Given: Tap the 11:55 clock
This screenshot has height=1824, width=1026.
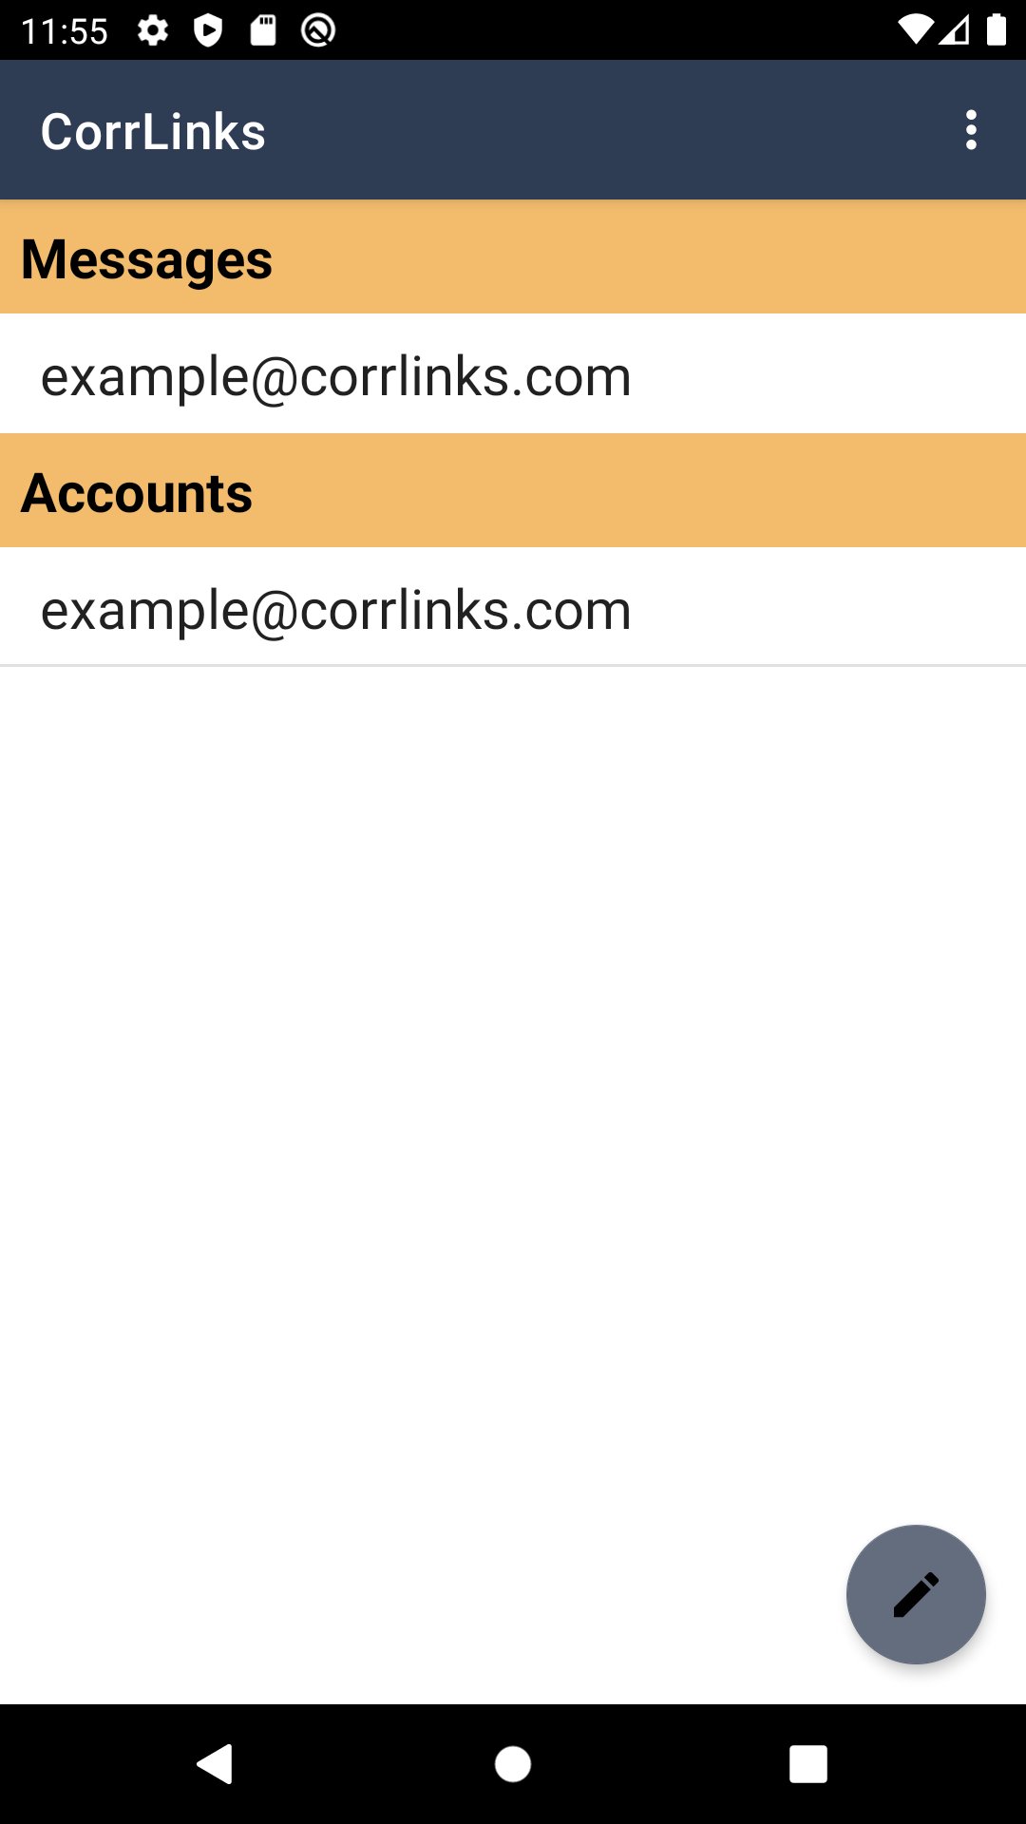Looking at the screenshot, I should point(65,31).
